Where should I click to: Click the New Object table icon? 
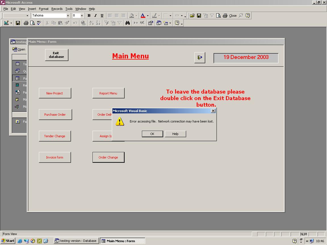pos(166,23)
